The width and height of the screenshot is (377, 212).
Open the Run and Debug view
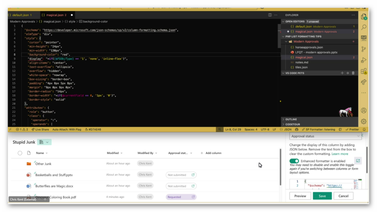[x=364, y=60]
